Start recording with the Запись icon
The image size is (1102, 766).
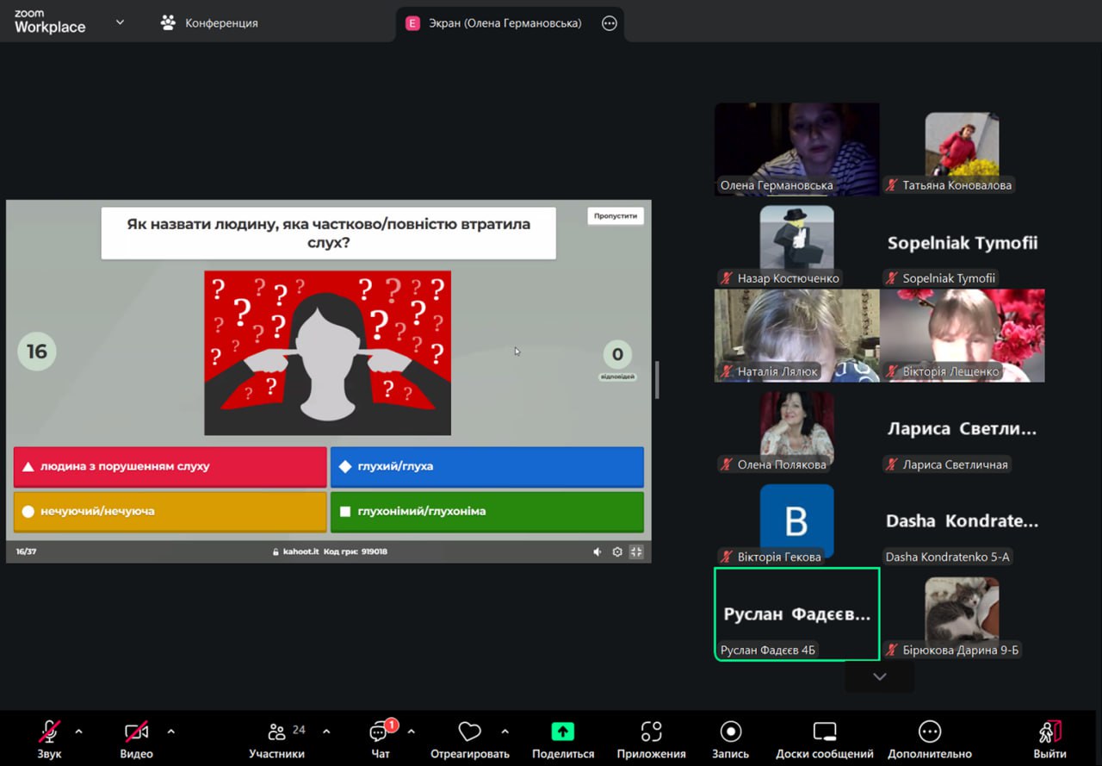point(730,732)
